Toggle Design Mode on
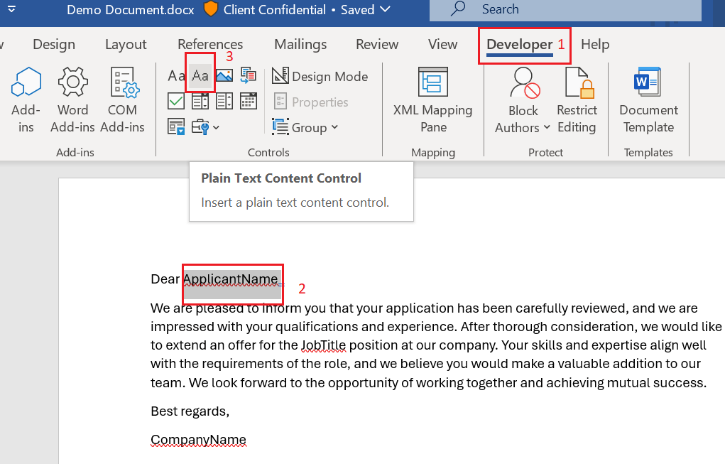 pyautogui.click(x=320, y=76)
